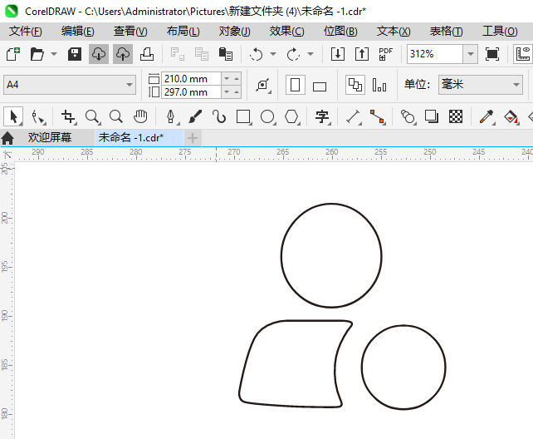Select portrait page orientation
Image resolution: width=533 pixels, height=439 pixels.
[295, 85]
